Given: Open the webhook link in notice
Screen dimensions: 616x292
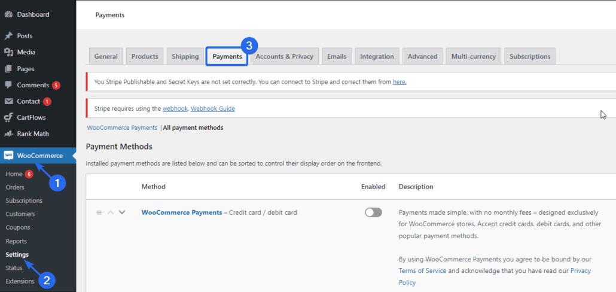Looking at the screenshot, I should [x=175, y=108].
